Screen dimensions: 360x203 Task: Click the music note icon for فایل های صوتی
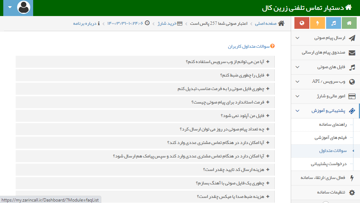pyautogui.click(x=352, y=67)
